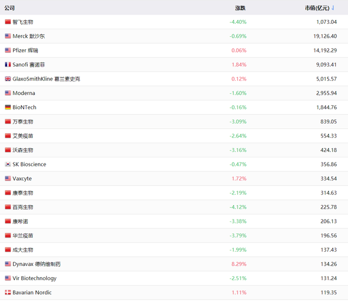
Task: Click the China flag beside 华兰疫苗
Action: point(8,235)
